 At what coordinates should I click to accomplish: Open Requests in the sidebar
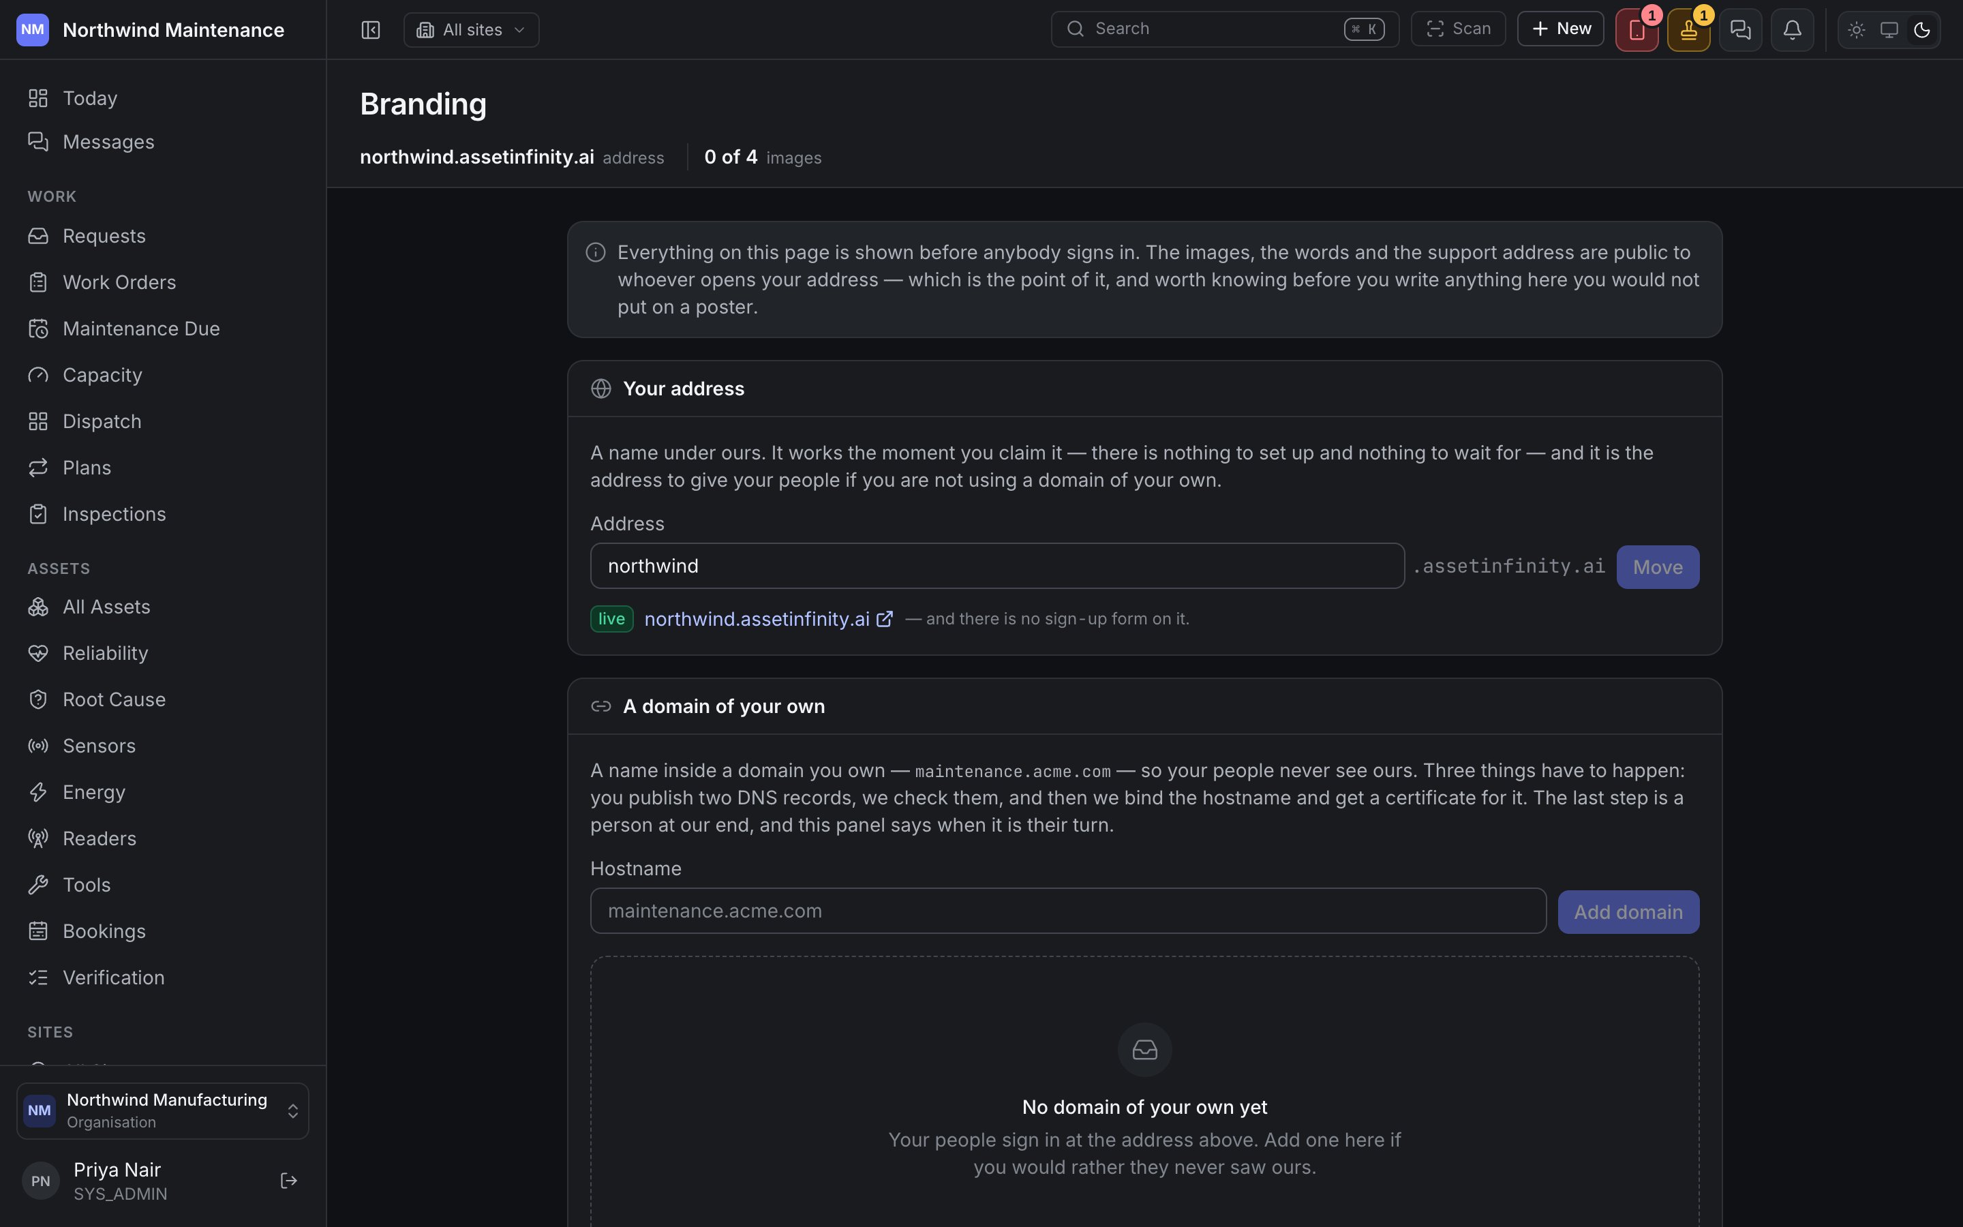coord(163,236)
